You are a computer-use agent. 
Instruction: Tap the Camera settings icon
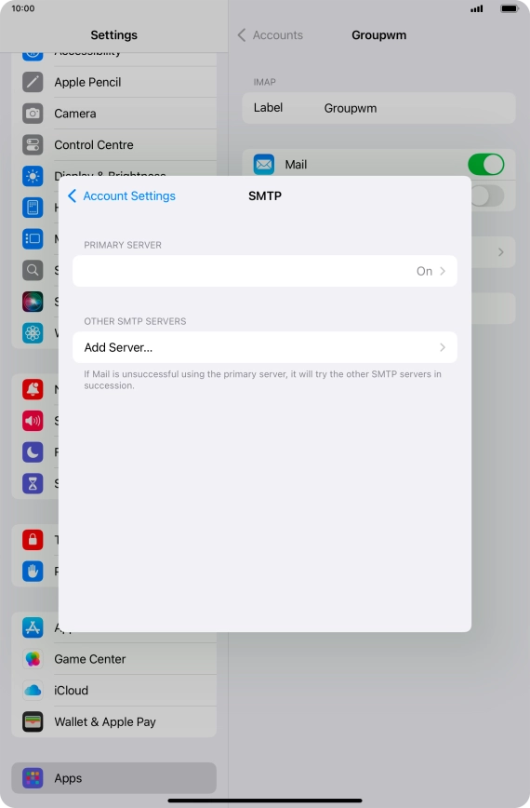pos(33,114)
